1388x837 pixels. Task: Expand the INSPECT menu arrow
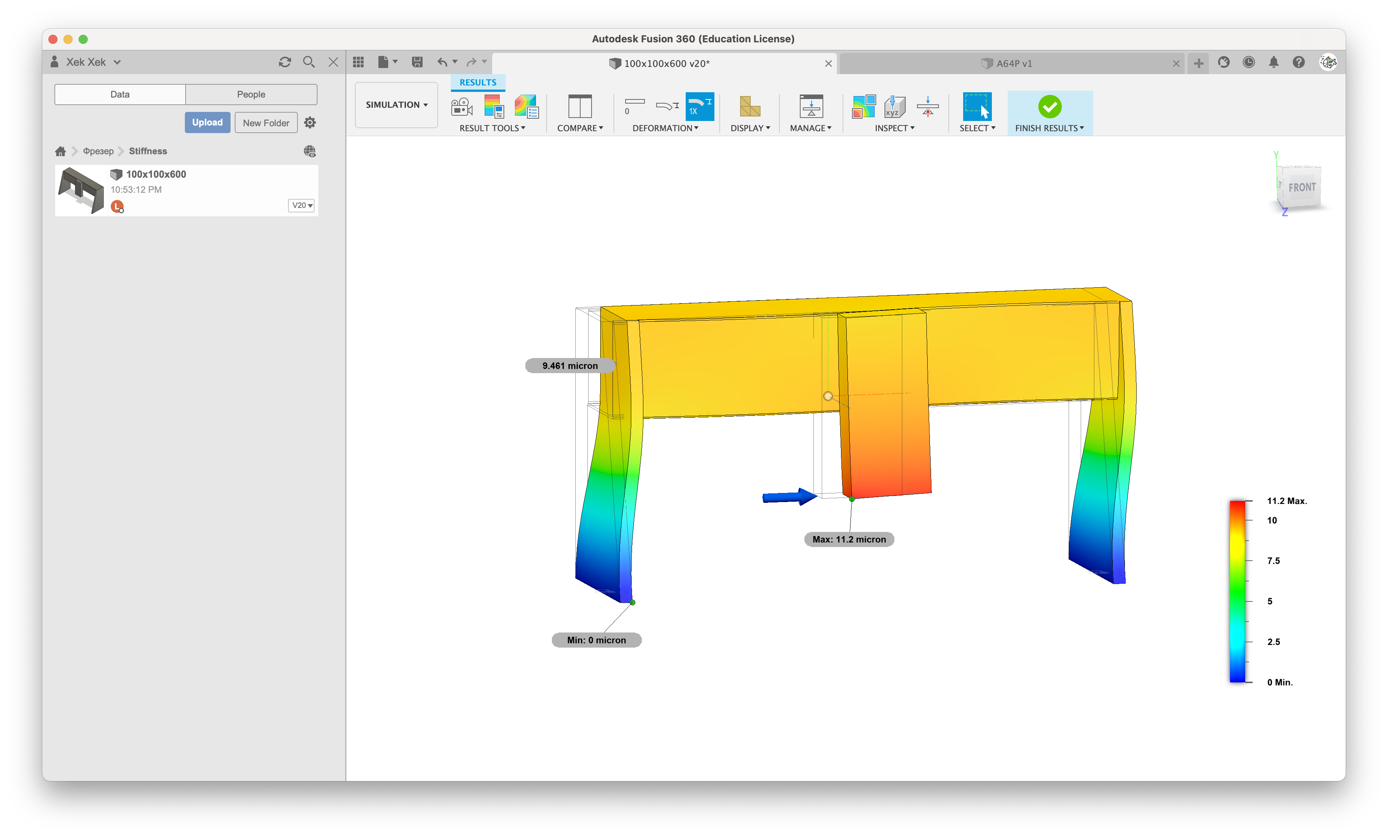tap(912, 129)
